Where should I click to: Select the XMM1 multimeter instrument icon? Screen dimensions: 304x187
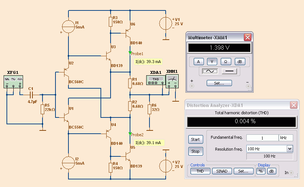click(x=172, y=81)
